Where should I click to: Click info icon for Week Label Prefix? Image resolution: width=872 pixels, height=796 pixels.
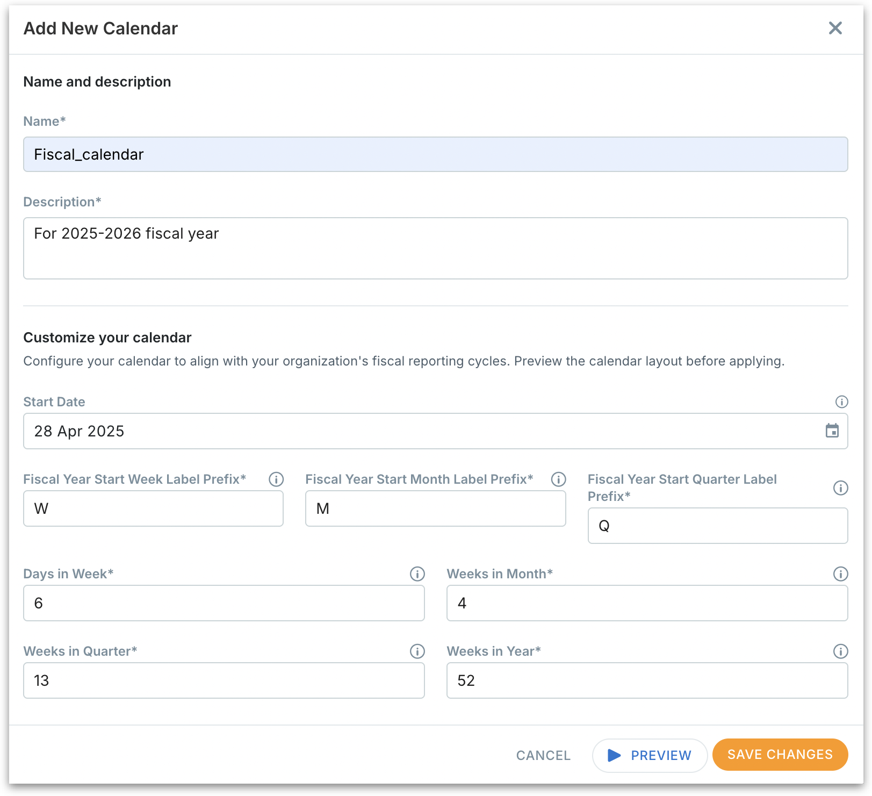pyautogui.click(x=276, y=479)
